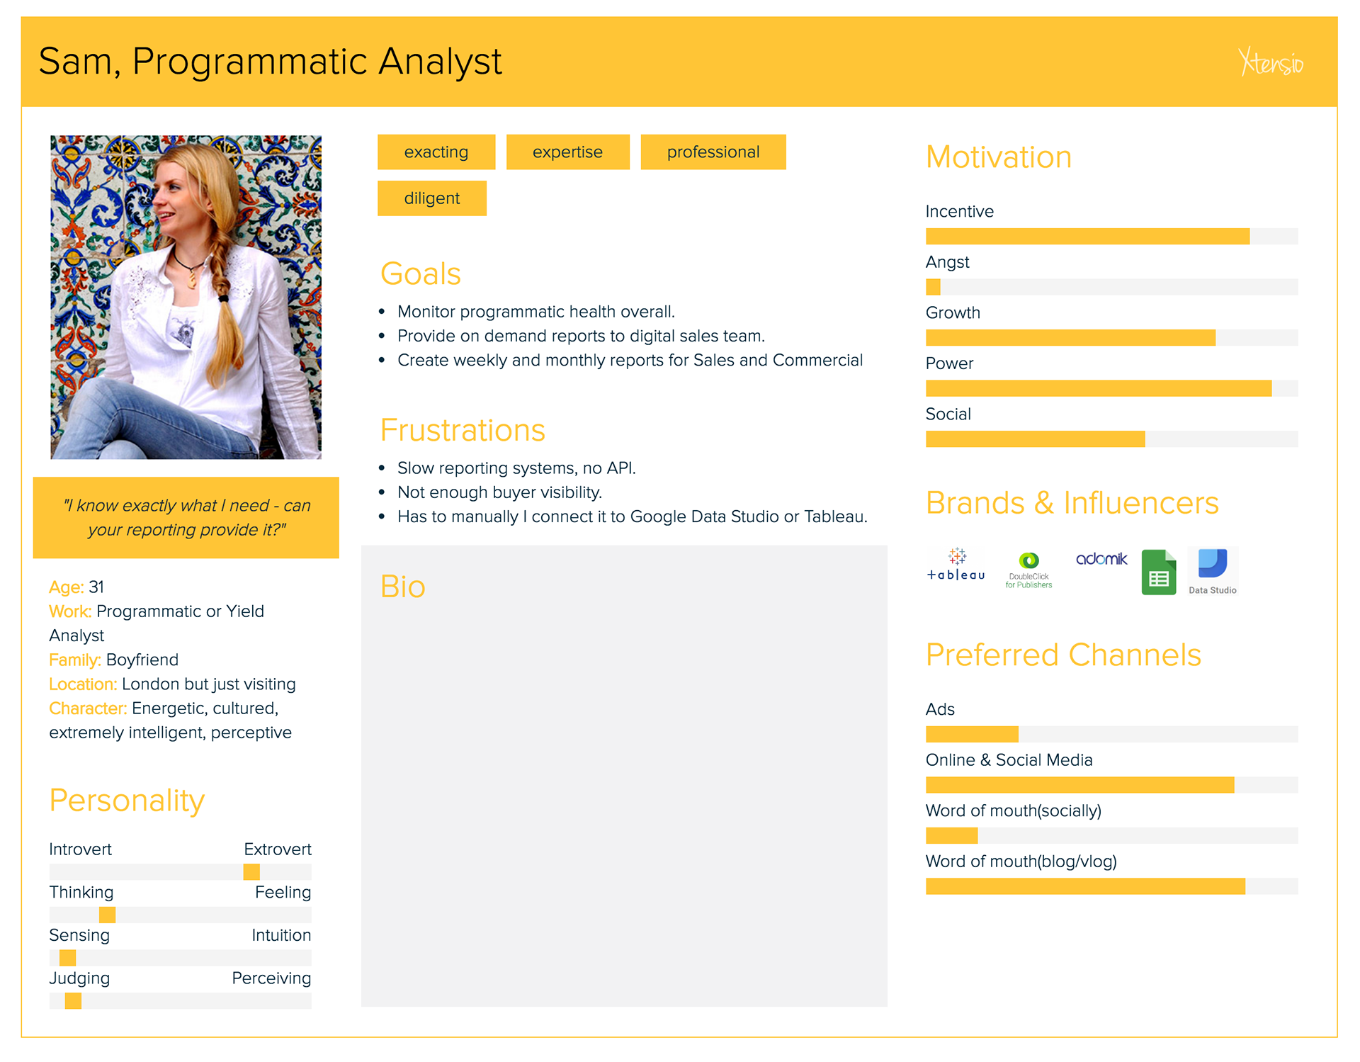The height and width of the screenshot is (1062, 1360).
Task: Click the Google Sheets green icon
Action: point(1158,572)
